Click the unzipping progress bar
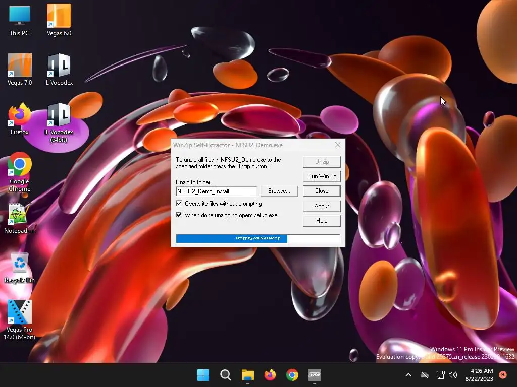The width and height of the screenshot is (517, 387). 258,238
